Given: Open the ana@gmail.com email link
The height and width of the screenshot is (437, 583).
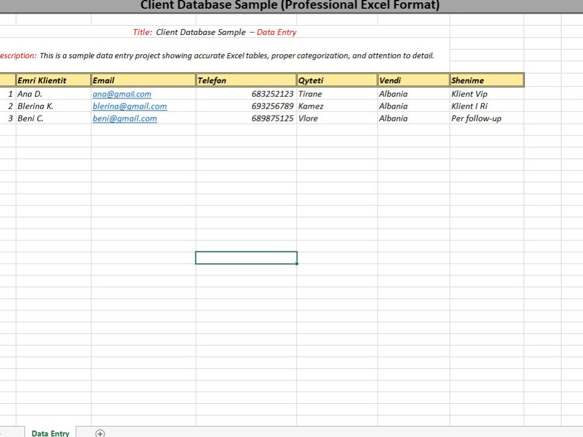Looking at the screenshot, I should pos(122,94).
